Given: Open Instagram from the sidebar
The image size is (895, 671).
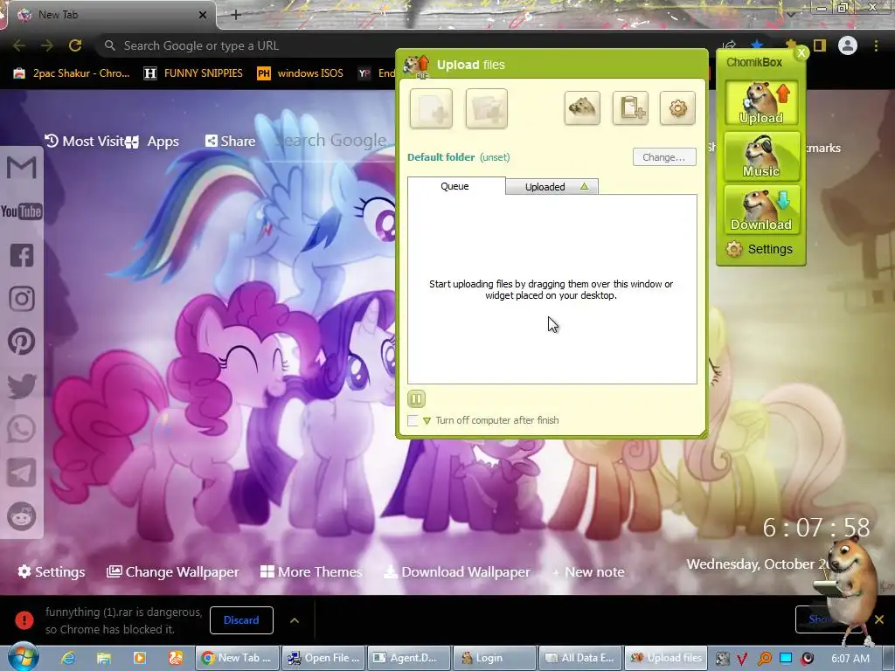Looking at the screenshot, I should pos(22,299).
